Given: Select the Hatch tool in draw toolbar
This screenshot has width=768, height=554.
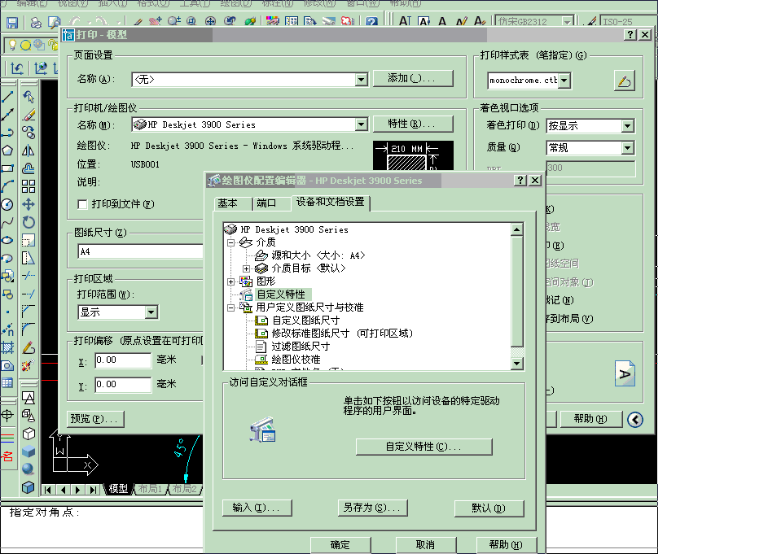Looking at the screenshot, I should pyautogui.click(x=7, y=348).
